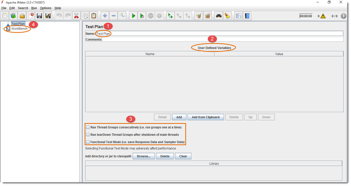Click the Close test plan icon
This screenshot has width=351, height=186.
coord(31,16)
